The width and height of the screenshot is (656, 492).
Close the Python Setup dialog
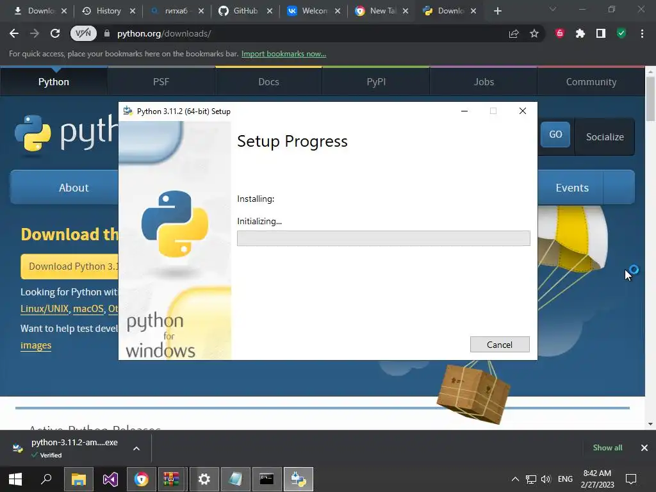pos(523,111)
